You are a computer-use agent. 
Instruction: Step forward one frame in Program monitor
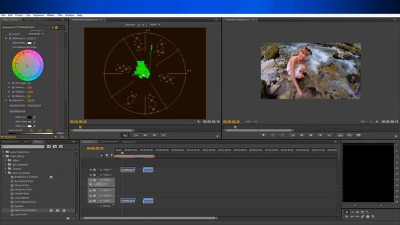click(320, 135)
